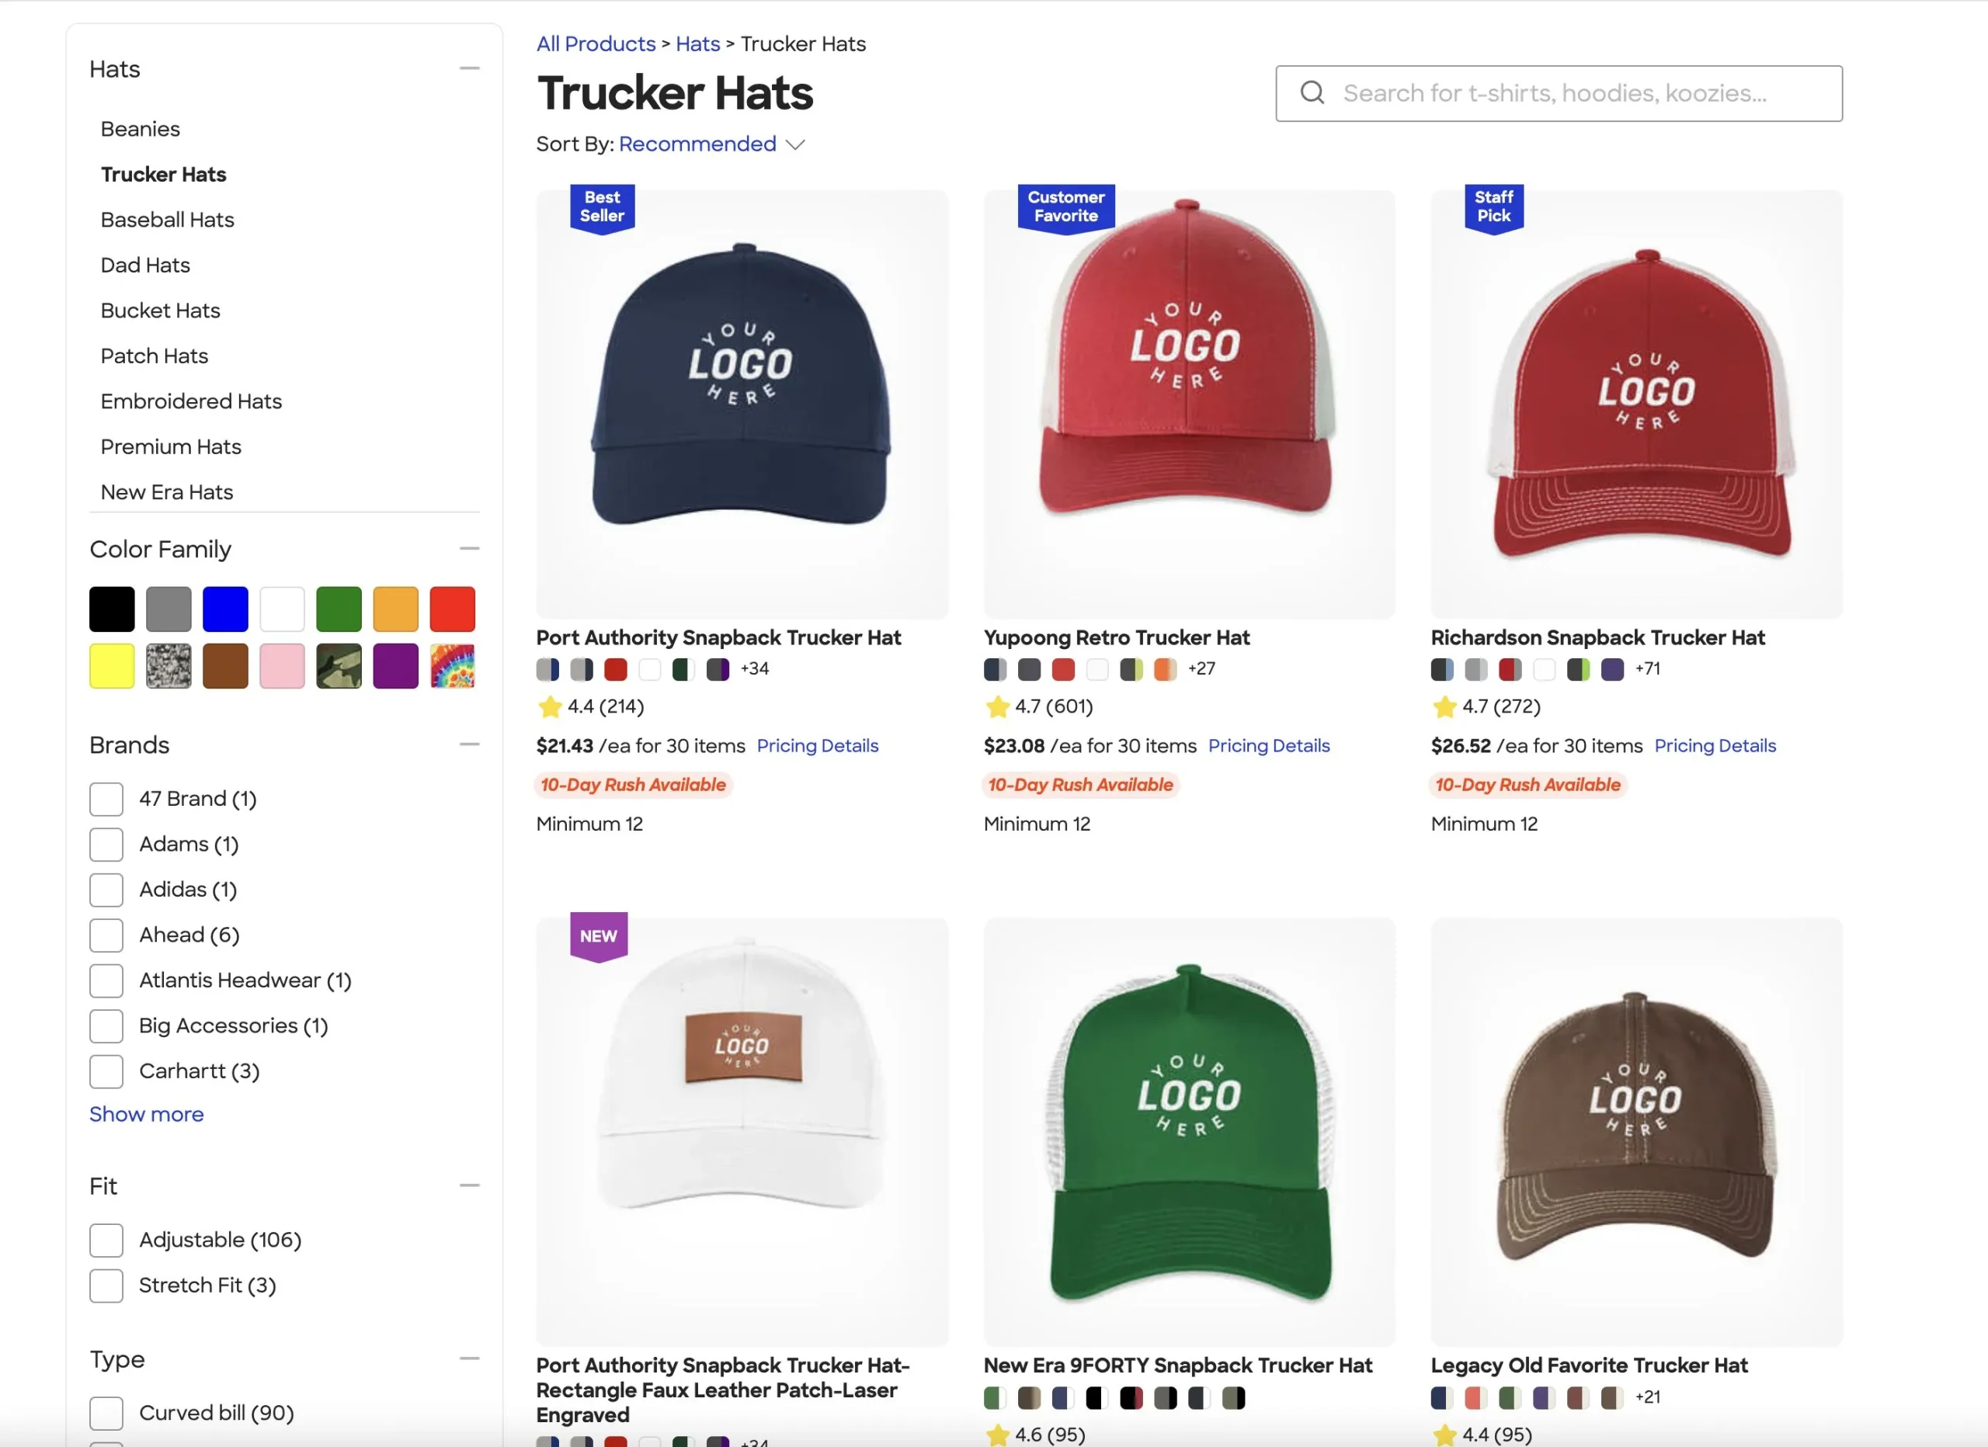Open Pricing Details for Richardson Snapback Trucker Hat
This screenshot has width=1988, height=1447.
[1715, 746]
